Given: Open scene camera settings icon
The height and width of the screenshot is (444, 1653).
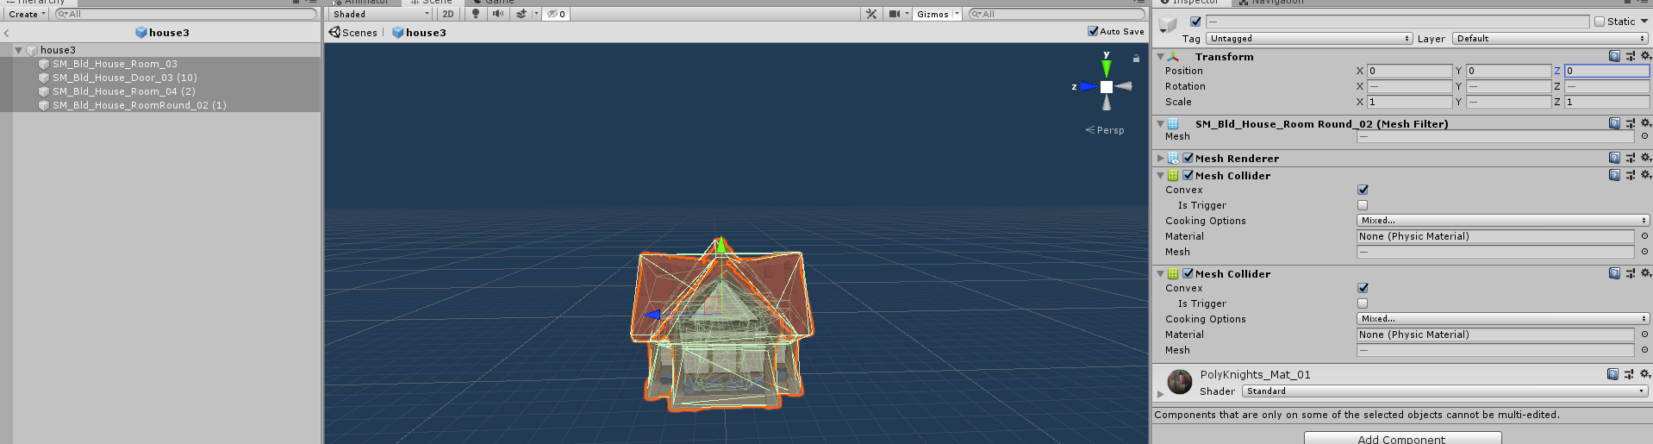Looking at the screenshot, I should (895, 14).
